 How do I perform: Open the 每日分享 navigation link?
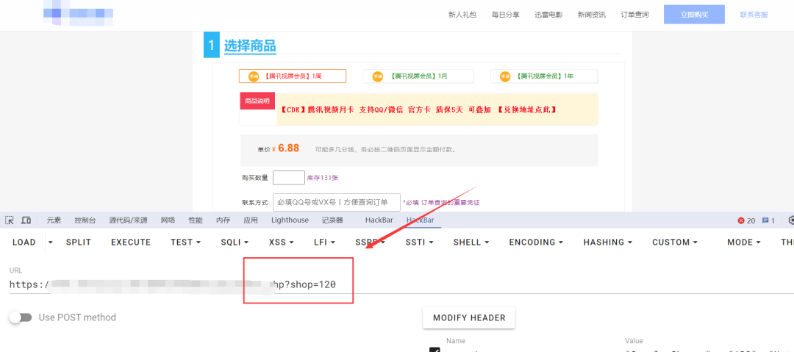point(505,15)
